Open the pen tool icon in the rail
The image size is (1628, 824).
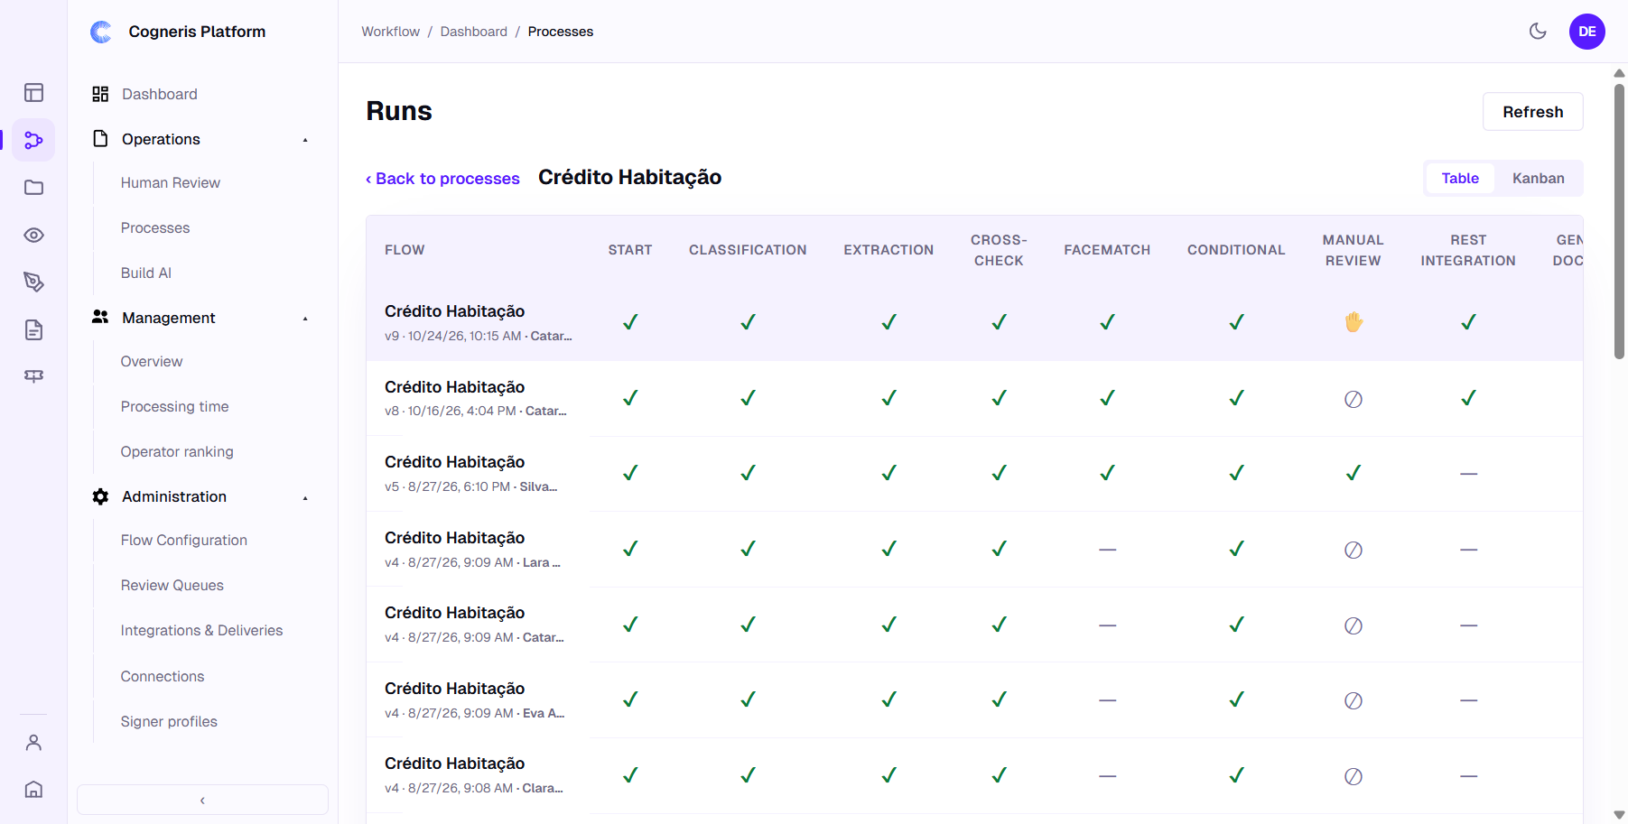[33, 282]
